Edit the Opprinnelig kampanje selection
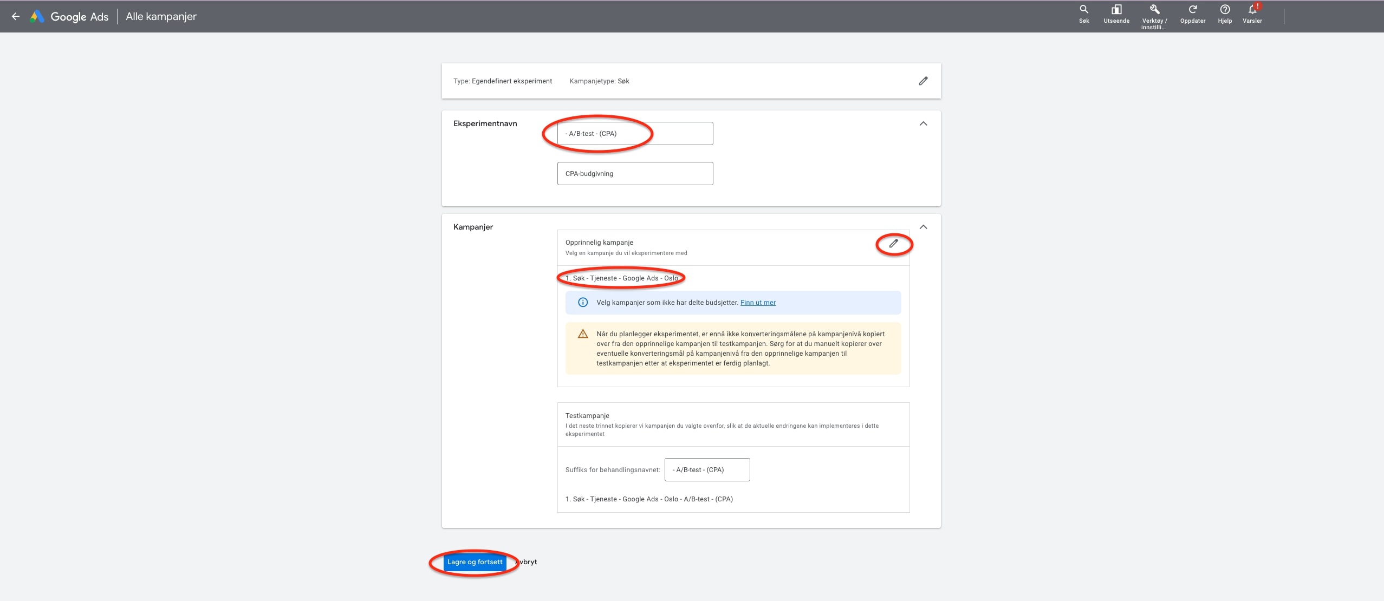The height and width of the screenshot is (601, 1384). 893,244
